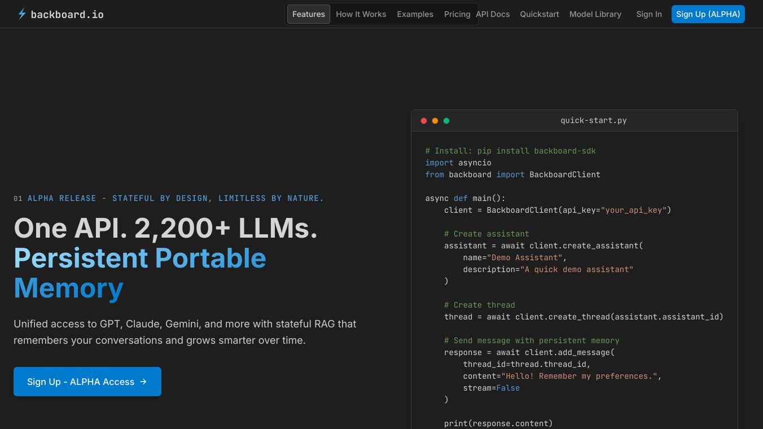Click the arrow icon in ALPHA Access button

(x=143, y=382)
